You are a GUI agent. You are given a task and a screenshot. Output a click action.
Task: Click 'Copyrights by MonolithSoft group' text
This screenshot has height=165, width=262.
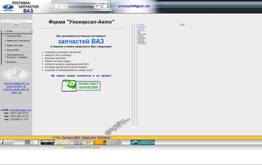[81, 147]
